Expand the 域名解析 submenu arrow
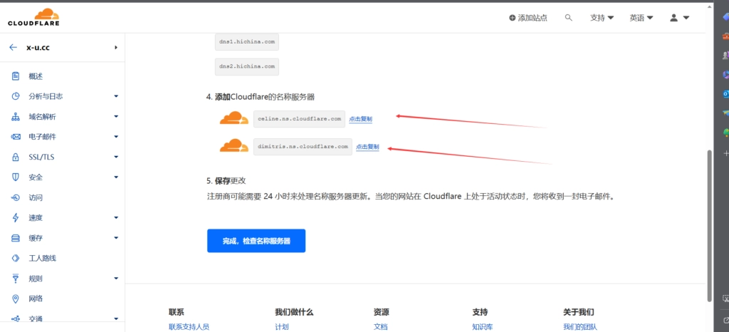Screen dimensions: 729x332 [x=116, y=117]
